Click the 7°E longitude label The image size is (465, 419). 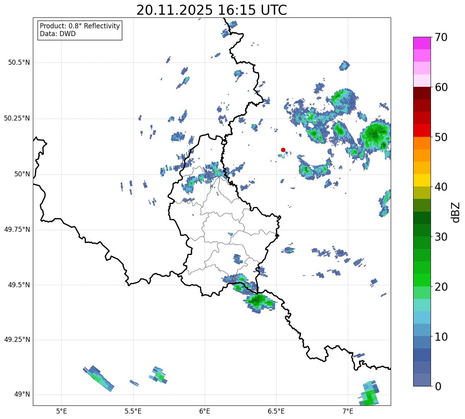[348, 411]
